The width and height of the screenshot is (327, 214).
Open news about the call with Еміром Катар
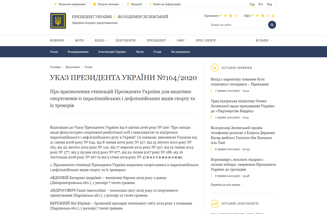[x=243, y=135]
